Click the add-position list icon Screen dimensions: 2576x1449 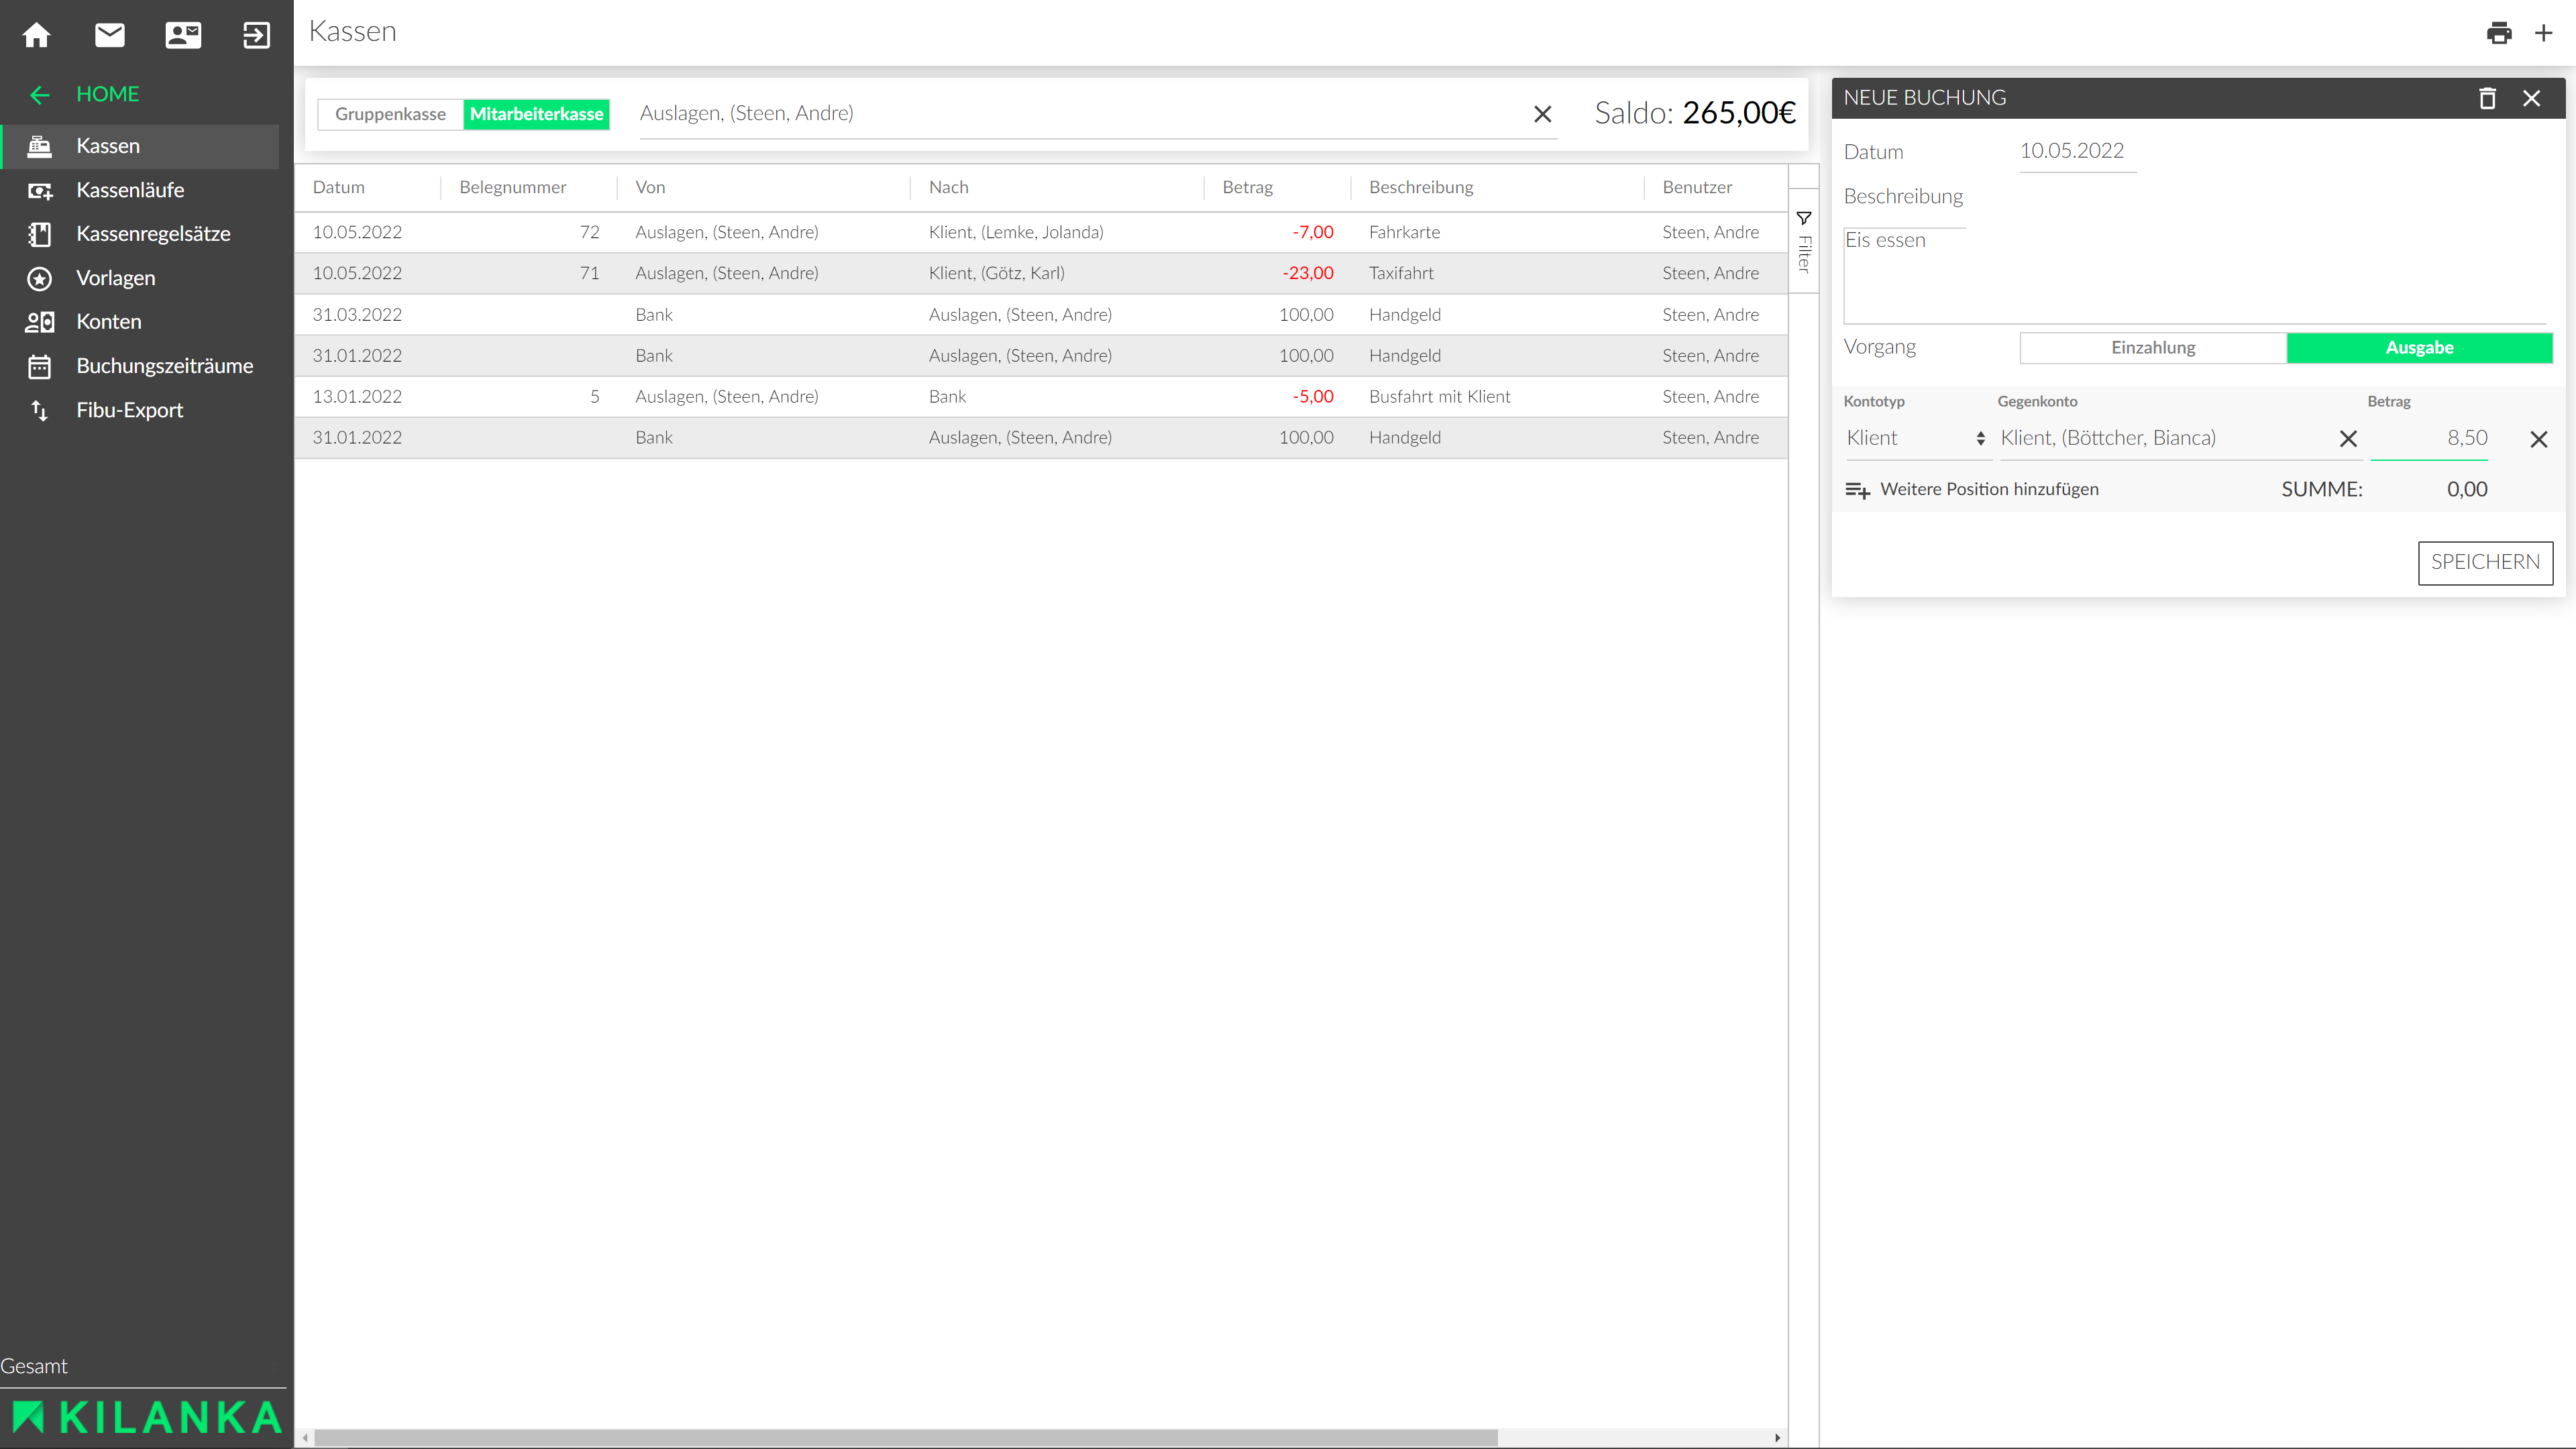tap(1857, 490)
